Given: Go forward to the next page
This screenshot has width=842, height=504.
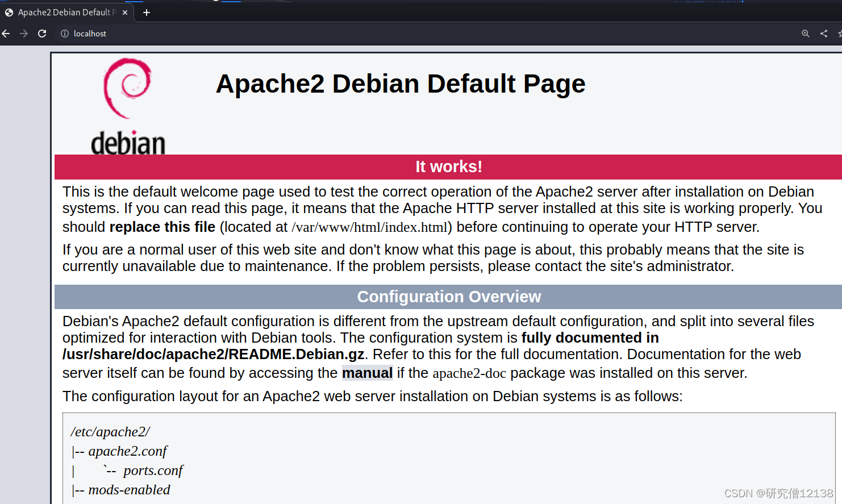Looking at the screenshot, I should tap(24, 34).
